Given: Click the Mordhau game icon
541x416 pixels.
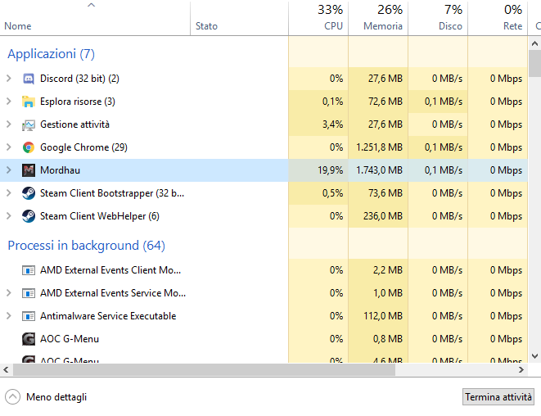Looking at the screenshot, I should 28,170.
